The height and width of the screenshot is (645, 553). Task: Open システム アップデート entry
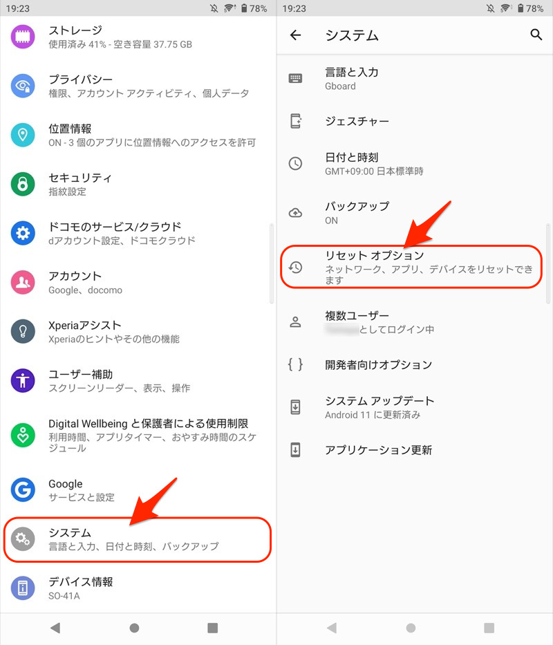pos(415,407)
